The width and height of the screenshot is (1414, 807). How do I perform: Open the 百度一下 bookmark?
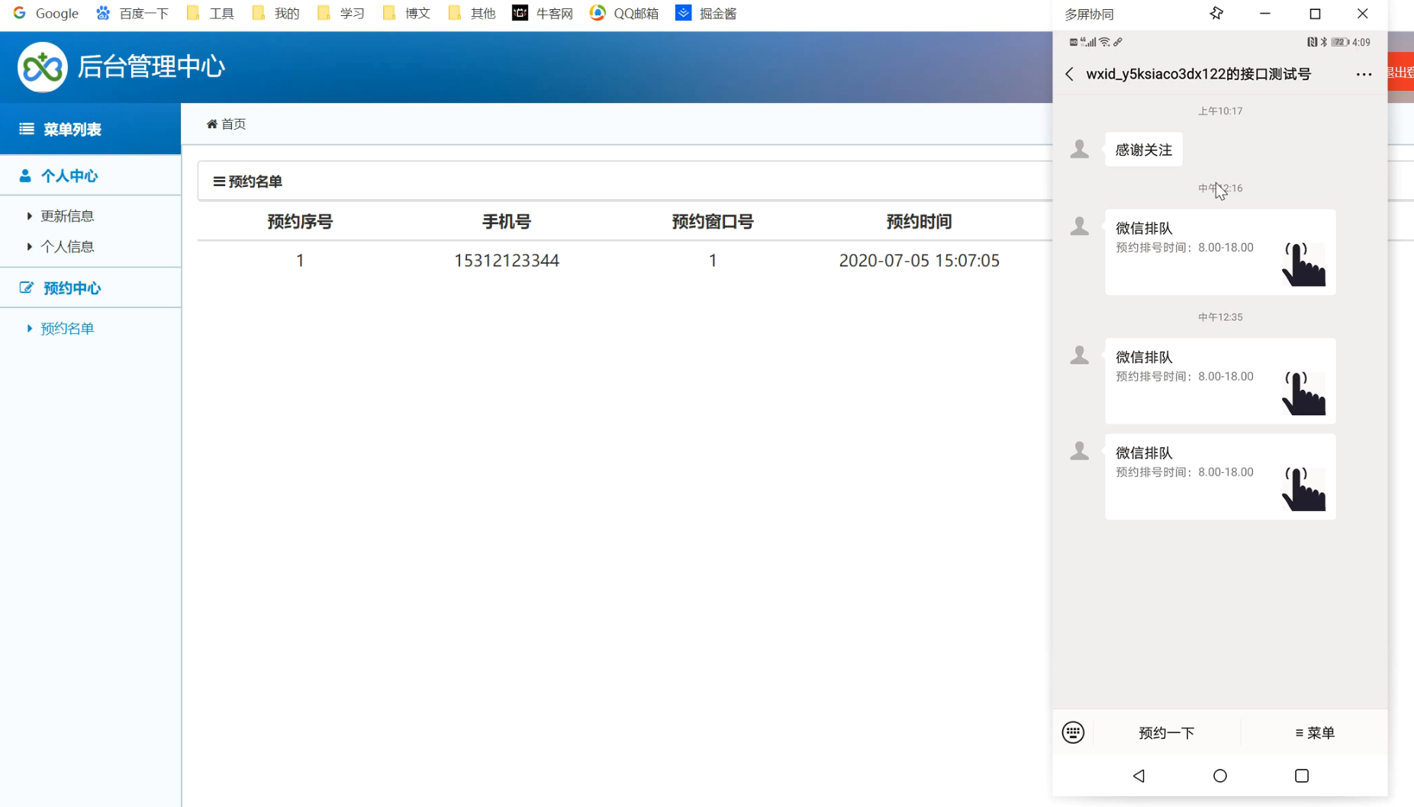coord(133,13)
